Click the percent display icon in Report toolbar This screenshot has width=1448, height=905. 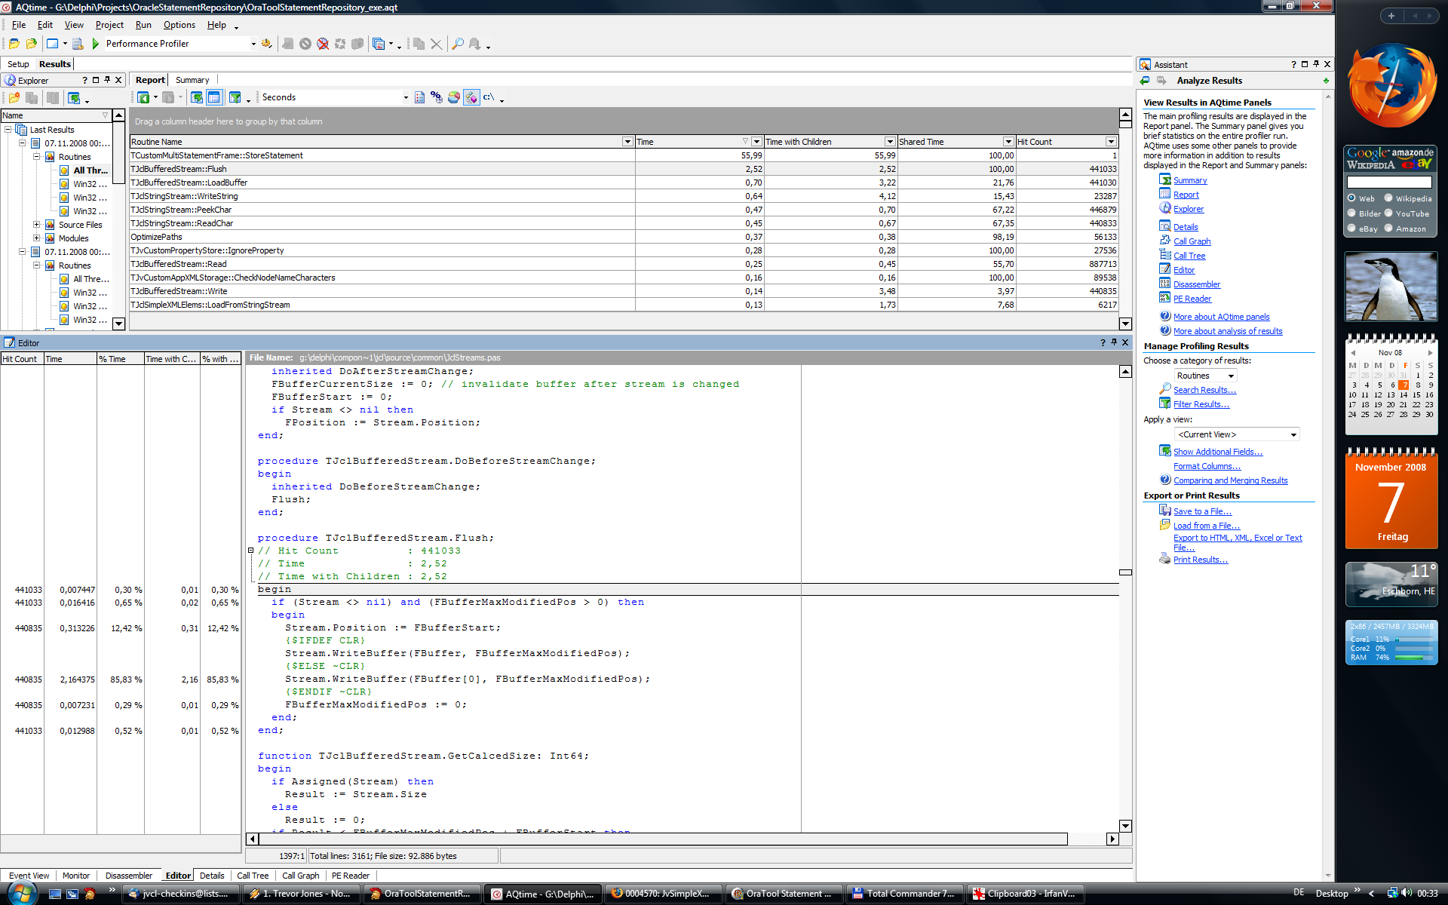click(436, 97)
